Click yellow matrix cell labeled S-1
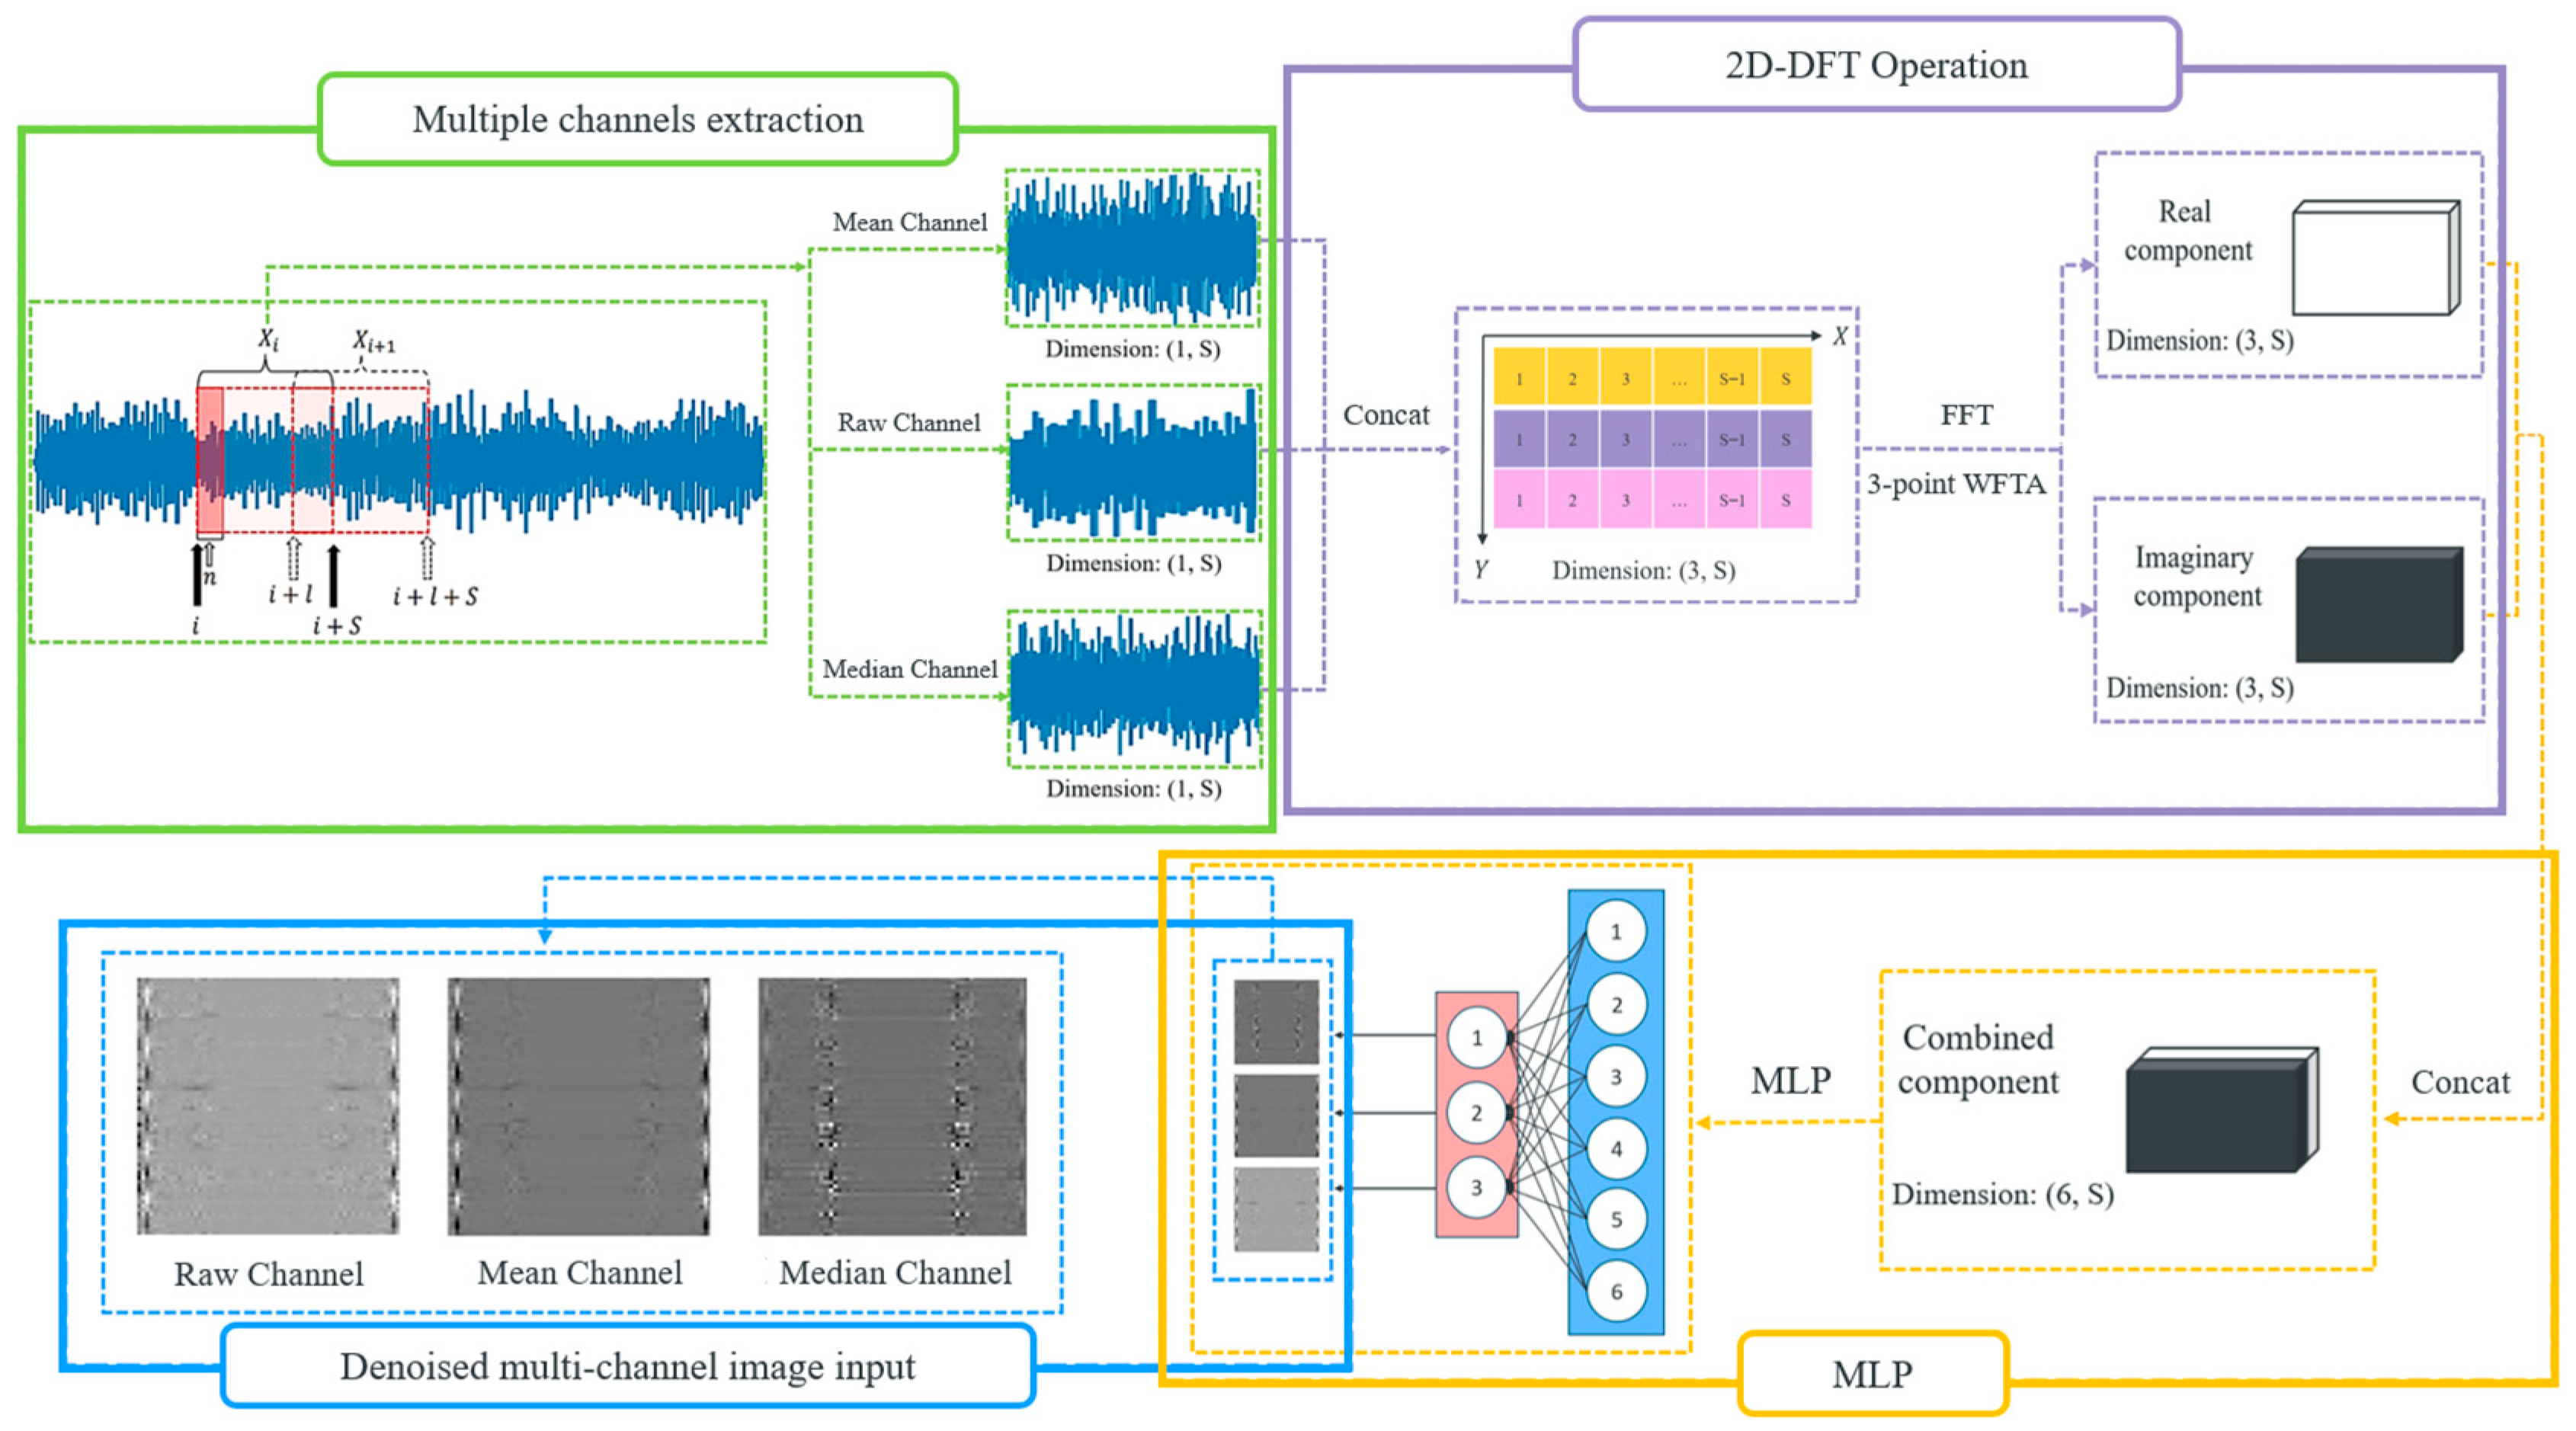Image resolution: width=2576 pixels, height=1431 pixels. click(1732, 378)
